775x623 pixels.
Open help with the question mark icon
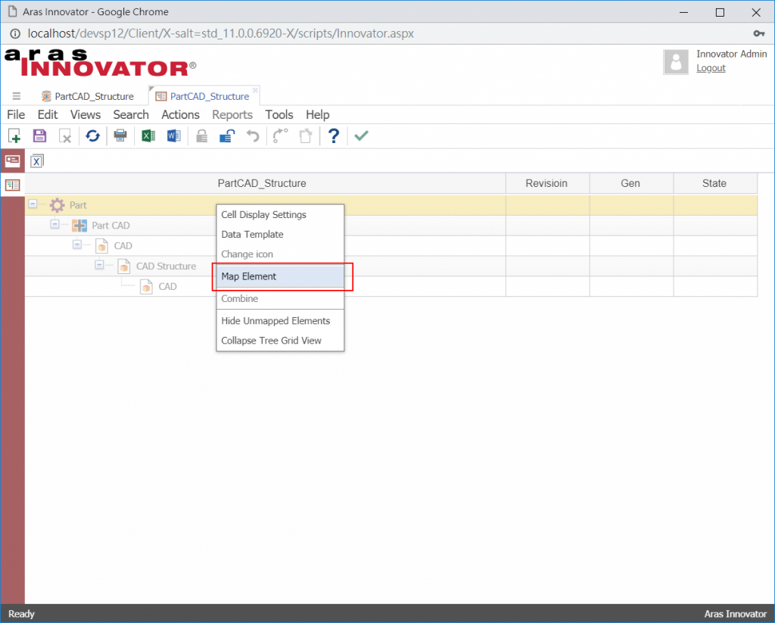[334, 136]
